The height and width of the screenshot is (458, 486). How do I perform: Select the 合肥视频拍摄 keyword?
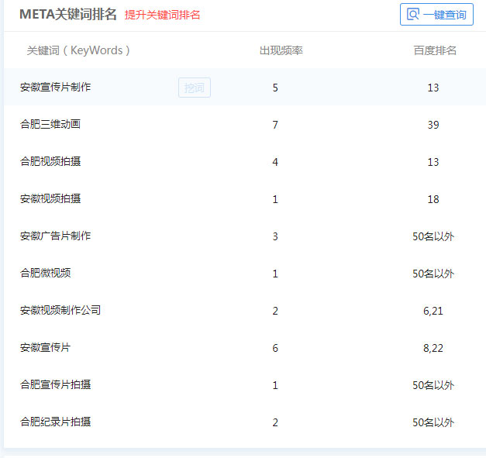[50, 161]
